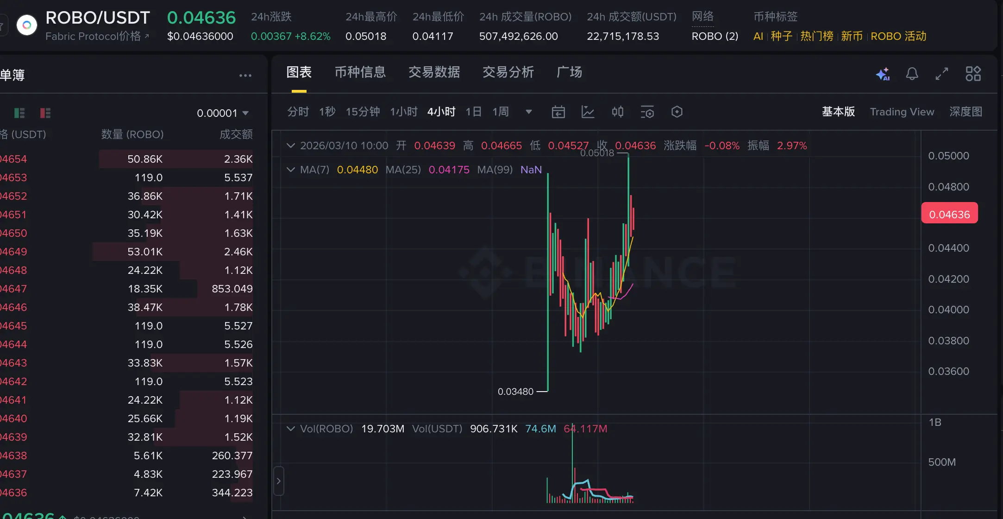
Task: Open the layout grid icon
Action: [x=973, y=74]
